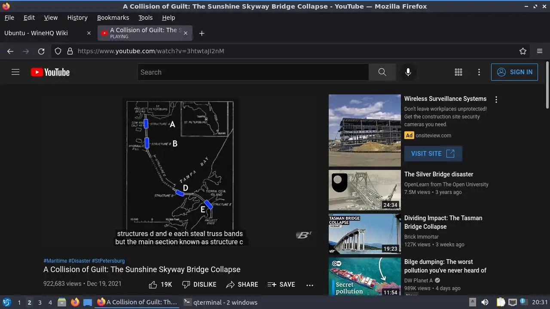Open the History menu
The image size is (550, 309).
pos(77,18)
